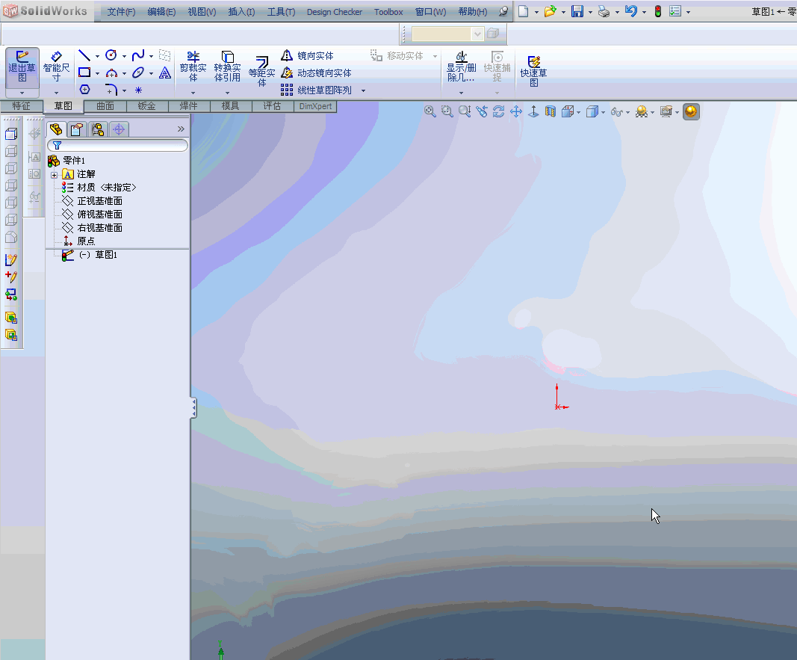Click the Options icon in the top toolbar

point(675,11)
